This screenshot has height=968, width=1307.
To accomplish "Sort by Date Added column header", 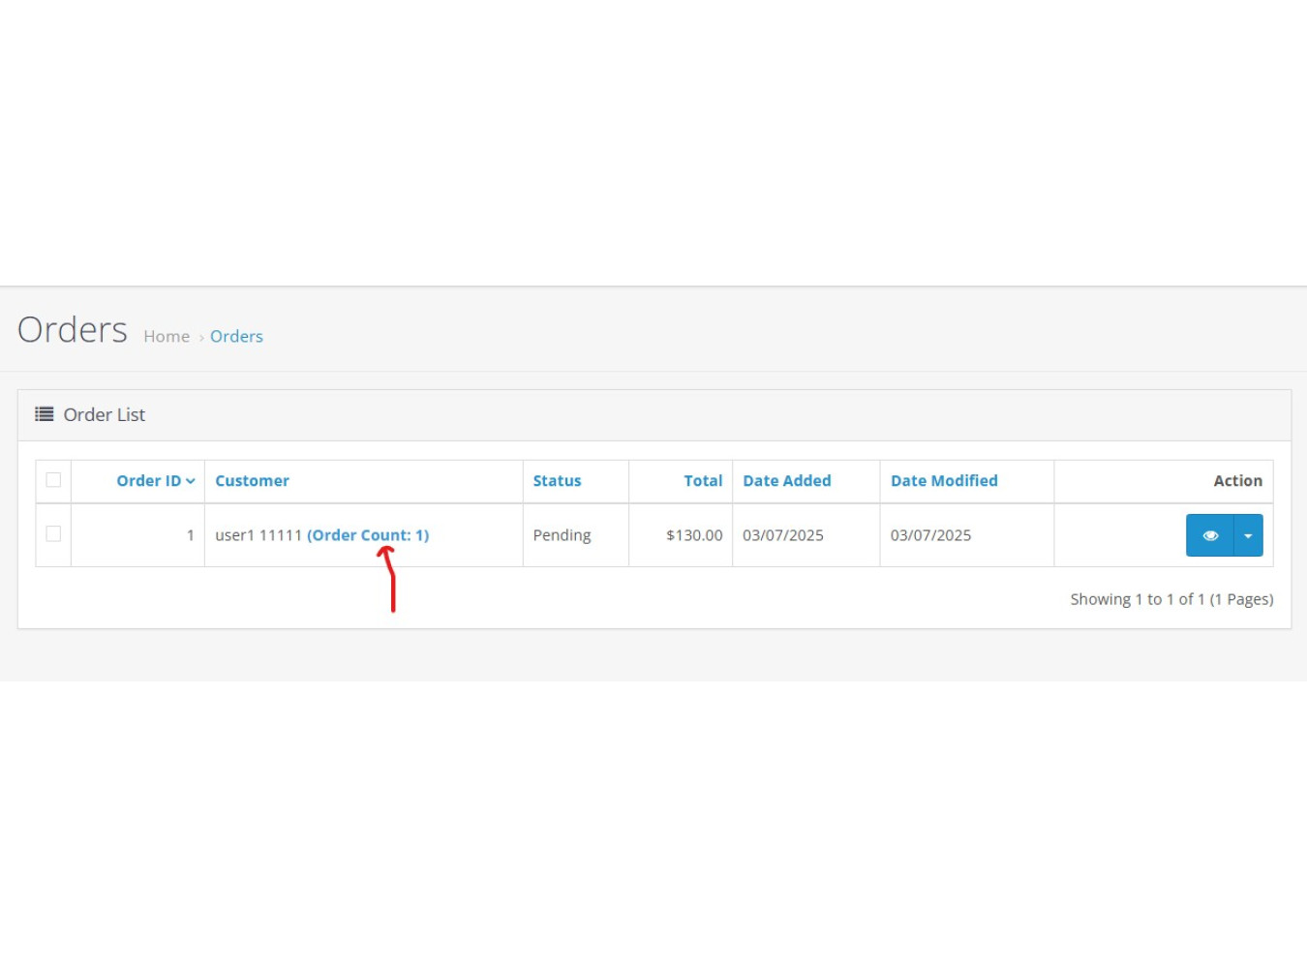I will (786, 481).
